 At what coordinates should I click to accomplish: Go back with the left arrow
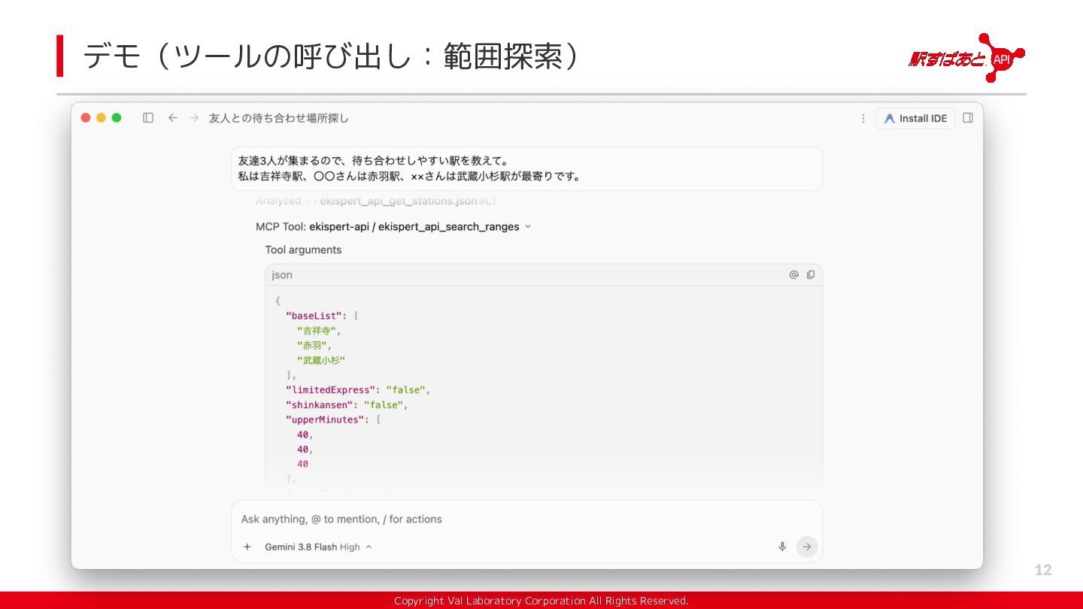pyautogui.click(x=172, y=118)
